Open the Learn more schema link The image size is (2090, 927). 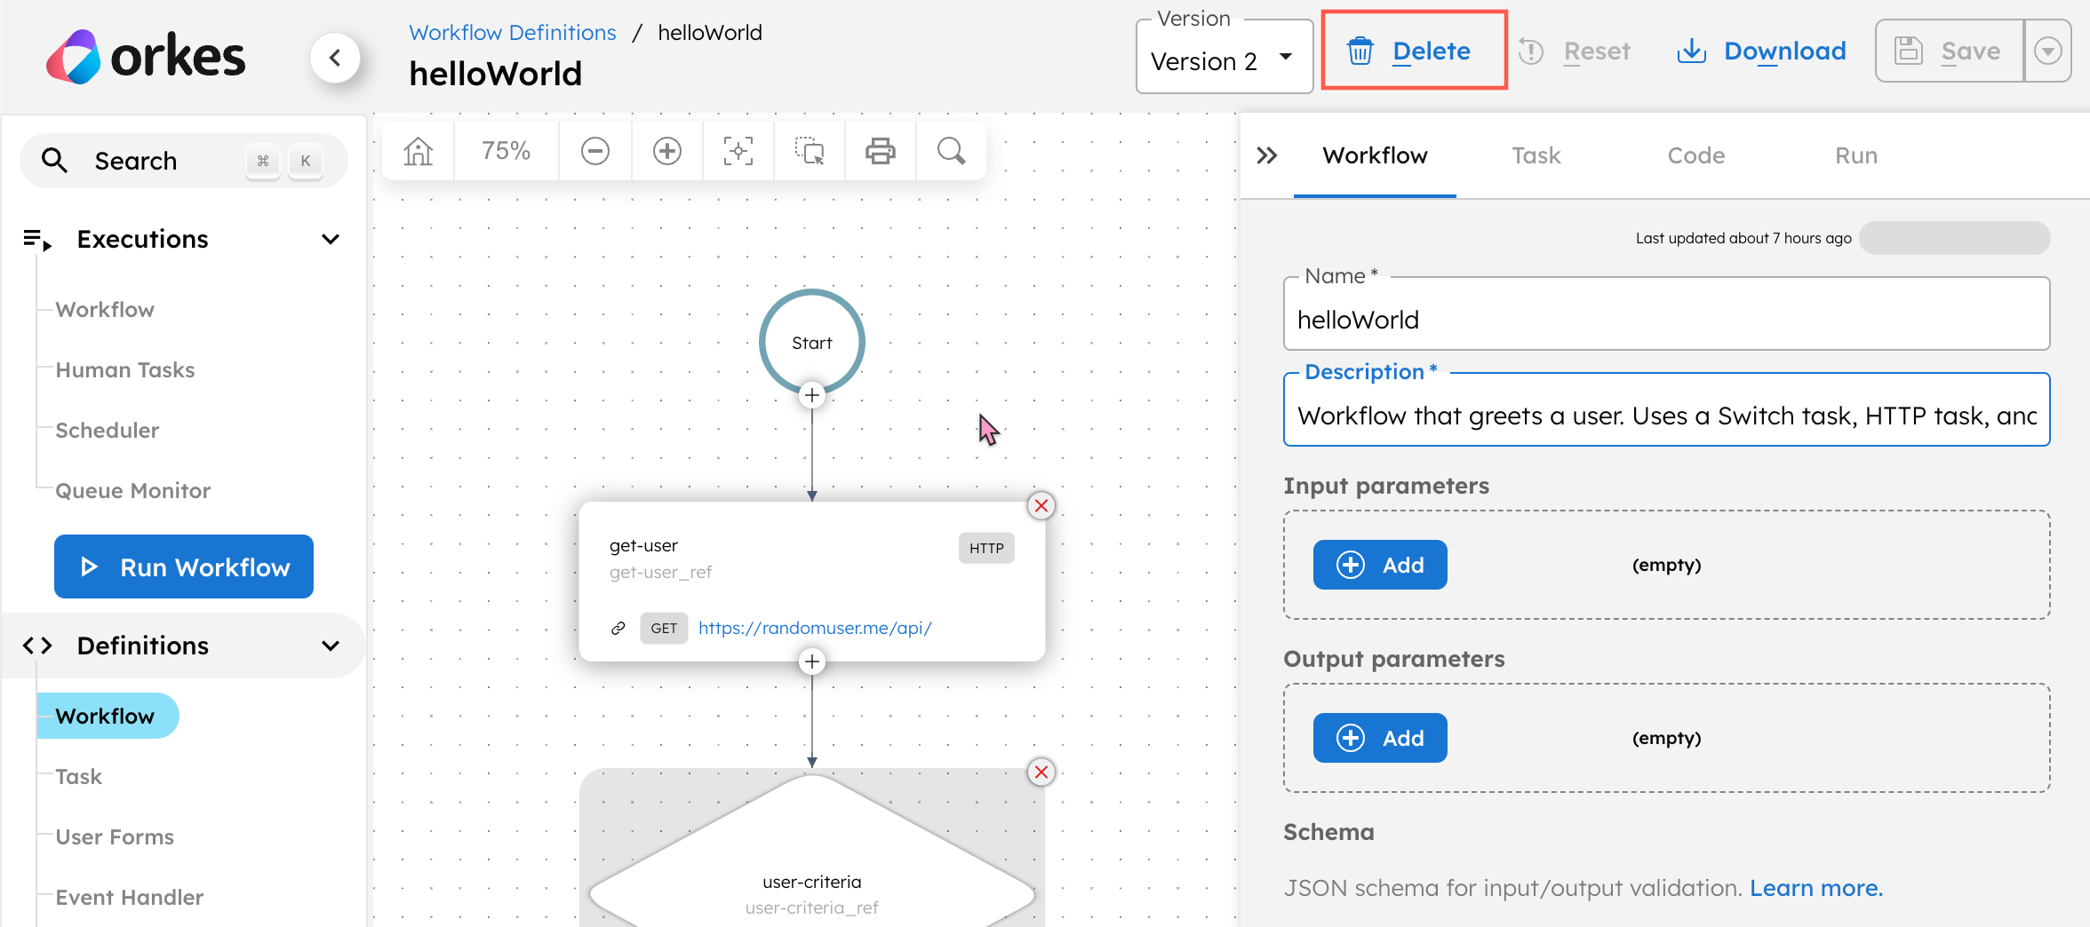click(1816, 888)
